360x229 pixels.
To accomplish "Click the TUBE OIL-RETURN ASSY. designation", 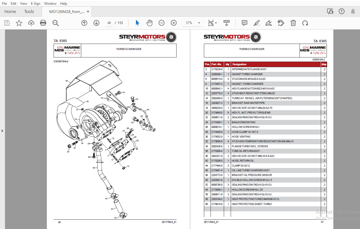I will click(246, 151).
